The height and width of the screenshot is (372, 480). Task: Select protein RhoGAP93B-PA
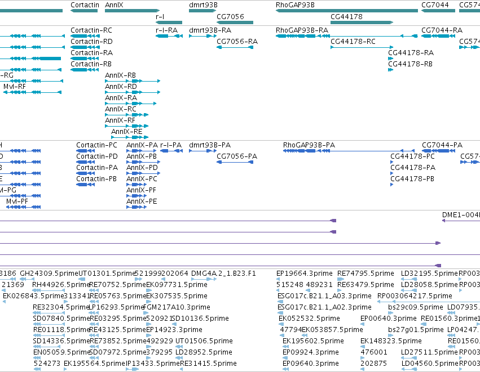[309, 145]
